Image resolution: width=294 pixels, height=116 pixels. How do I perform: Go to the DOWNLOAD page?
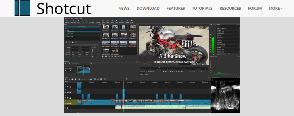click(x=148, y=8)
